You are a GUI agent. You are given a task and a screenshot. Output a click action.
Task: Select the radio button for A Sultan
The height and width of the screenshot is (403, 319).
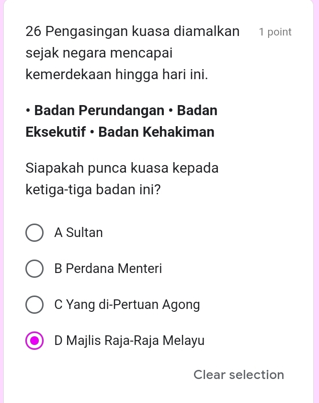coord(34,233)
